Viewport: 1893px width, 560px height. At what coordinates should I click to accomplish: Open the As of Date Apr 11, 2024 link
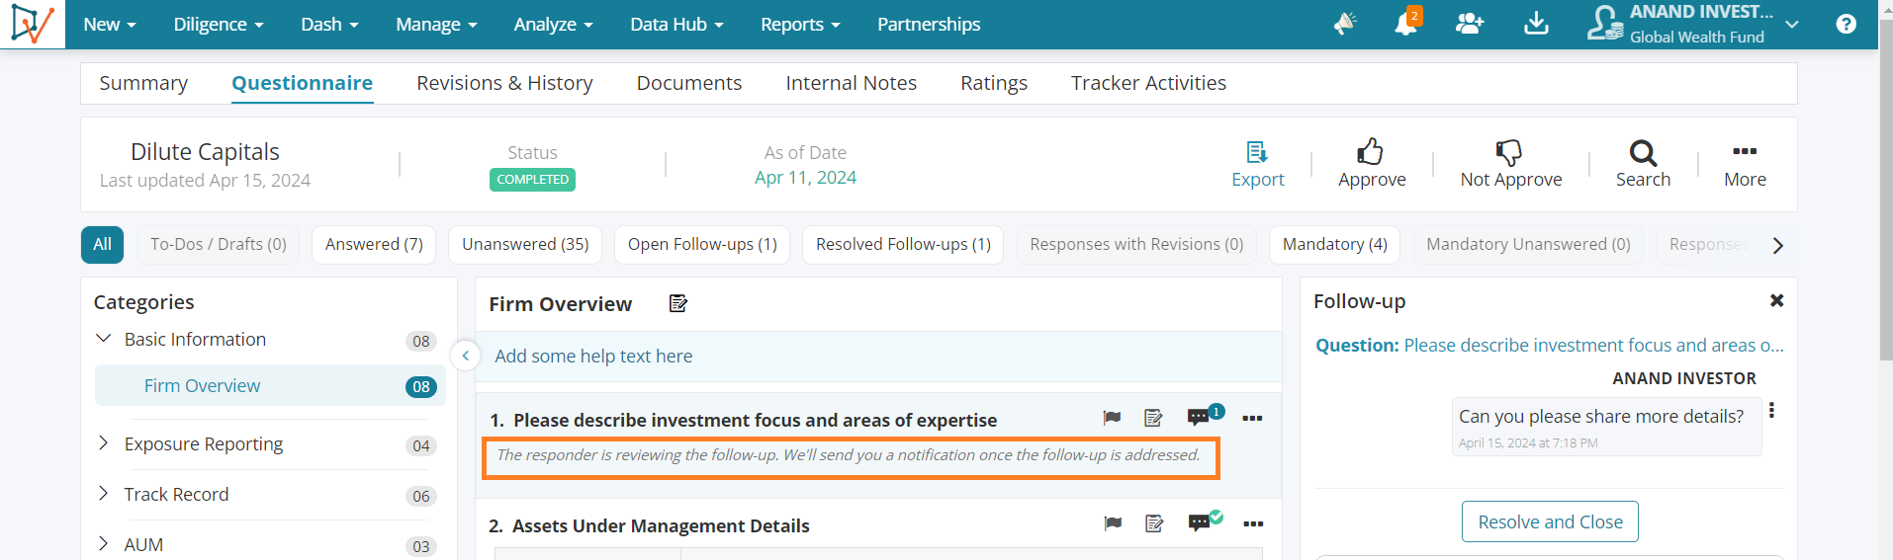[805, 178]
